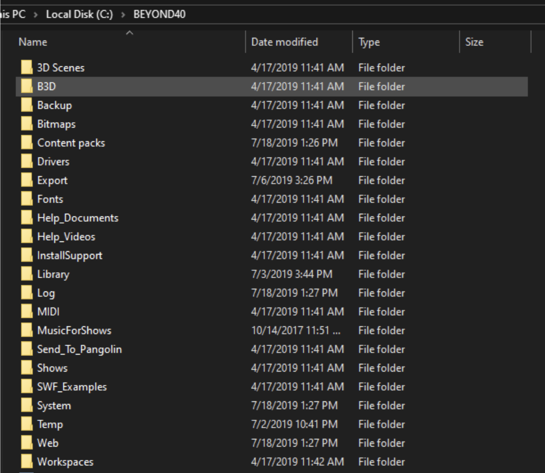Click the 3D Scenes folder icon
This screenshot has width=545, height=473.
tap(26, 68)
